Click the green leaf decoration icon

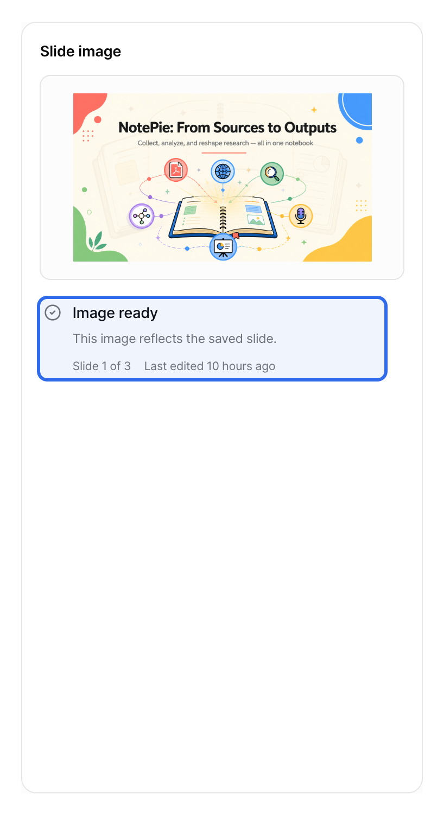[x=98, y=240]
